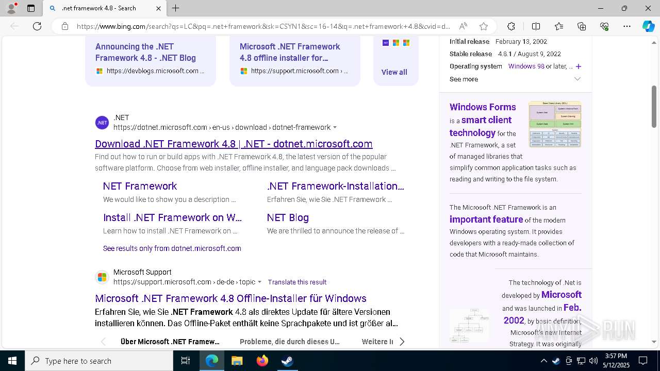Open Steam from the taskbar
Viewport: 660px width, 371px height.
pos(287,361)
